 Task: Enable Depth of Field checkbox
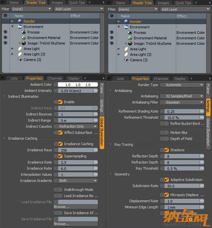coord(166,139)
